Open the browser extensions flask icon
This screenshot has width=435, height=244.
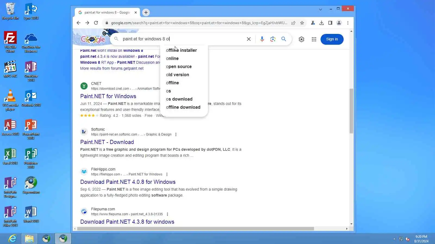tap(313, 23)
